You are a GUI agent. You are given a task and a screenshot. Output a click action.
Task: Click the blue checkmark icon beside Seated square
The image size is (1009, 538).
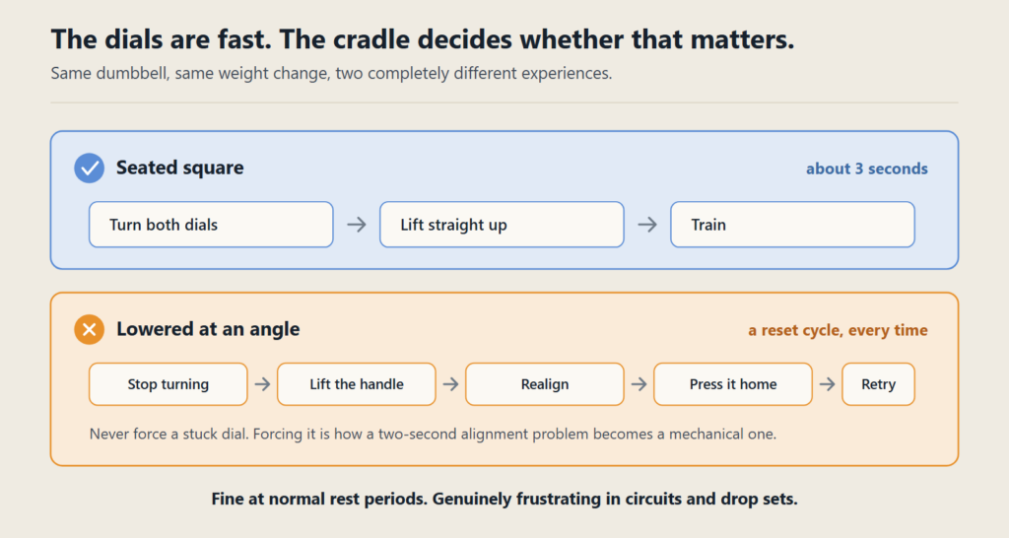90,168
